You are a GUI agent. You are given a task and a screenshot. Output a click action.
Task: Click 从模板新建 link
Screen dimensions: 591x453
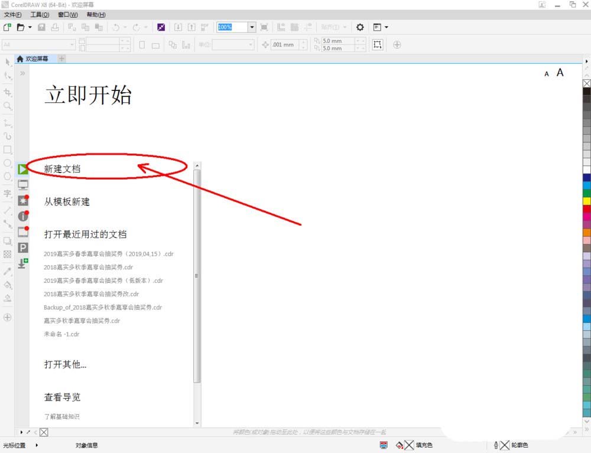coord(67,201)
